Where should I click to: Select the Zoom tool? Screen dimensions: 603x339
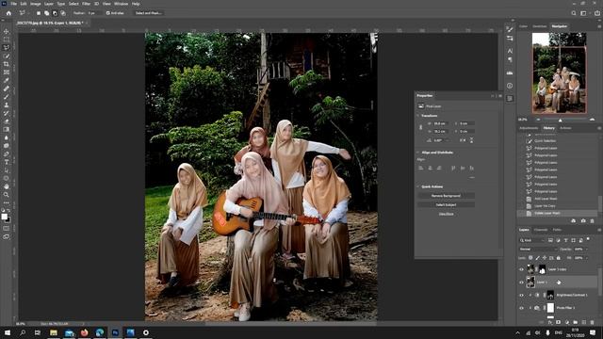7,195
